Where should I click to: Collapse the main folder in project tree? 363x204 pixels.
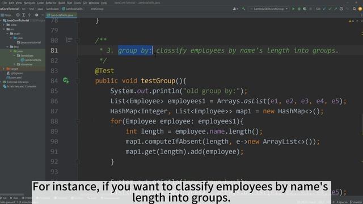click(7, 33)
